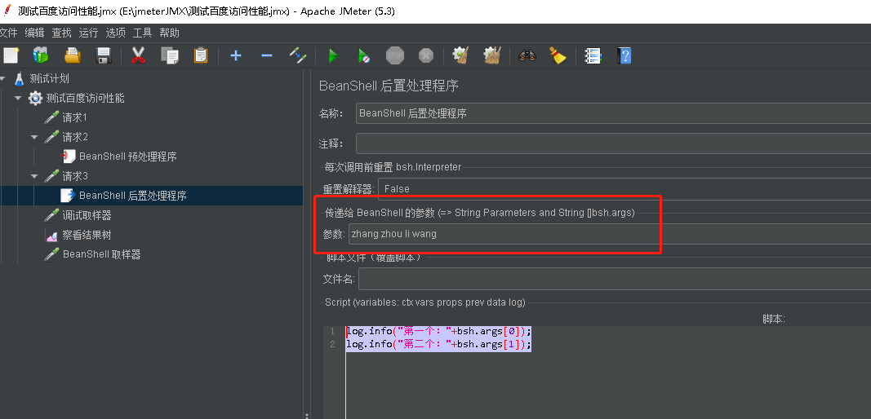Click the 名称 name input field
Screen dimensions: 871x419
(613, 113)
